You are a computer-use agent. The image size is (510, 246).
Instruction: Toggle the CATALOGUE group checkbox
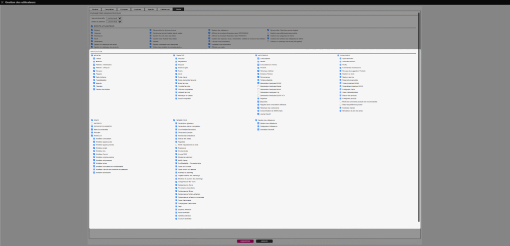coord(338,55)
